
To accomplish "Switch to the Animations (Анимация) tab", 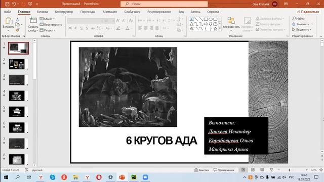I will 110,12.
